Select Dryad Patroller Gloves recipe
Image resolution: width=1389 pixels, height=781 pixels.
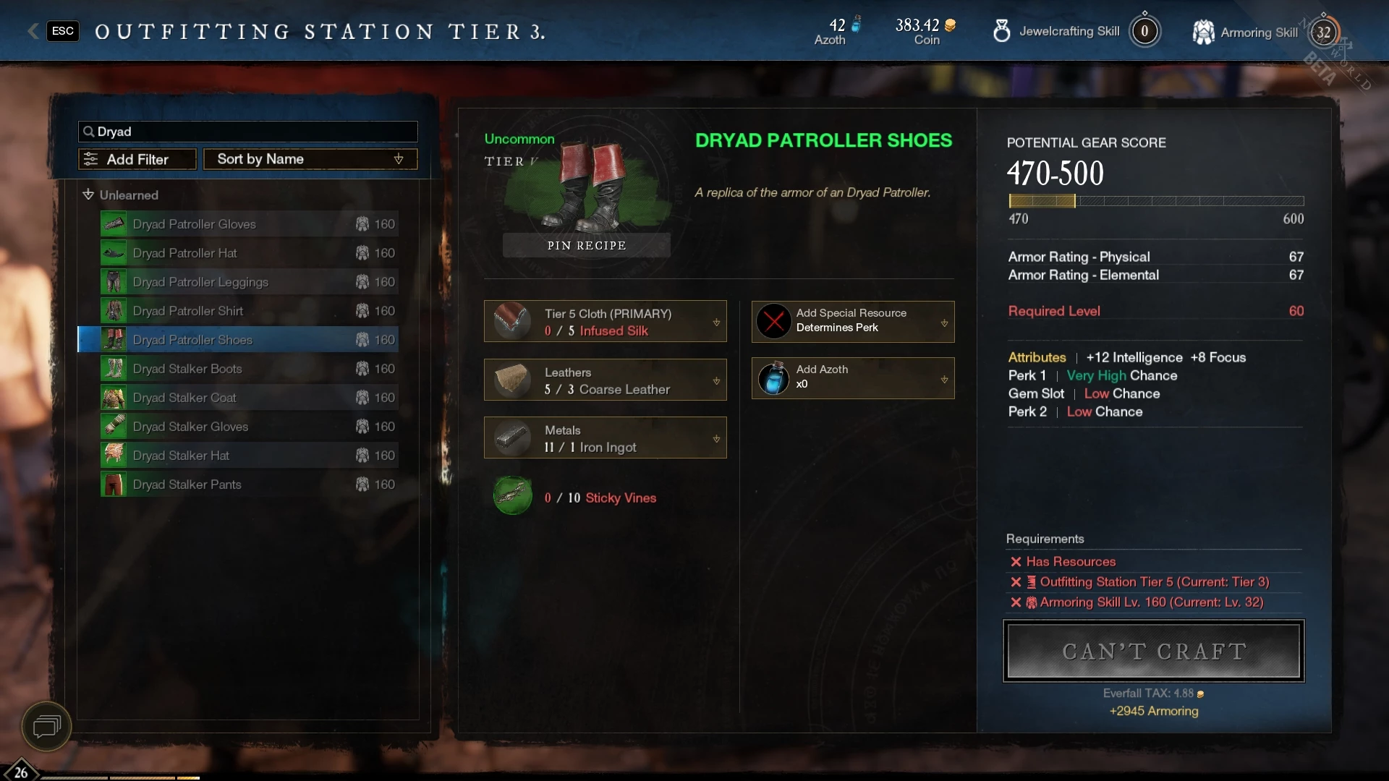pyautogui.click(x=249, y=224)
